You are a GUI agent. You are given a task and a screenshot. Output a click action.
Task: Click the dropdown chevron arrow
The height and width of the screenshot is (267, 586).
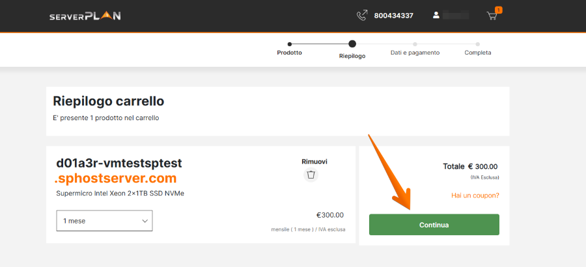pyautogui.click(x=145, y=221)
